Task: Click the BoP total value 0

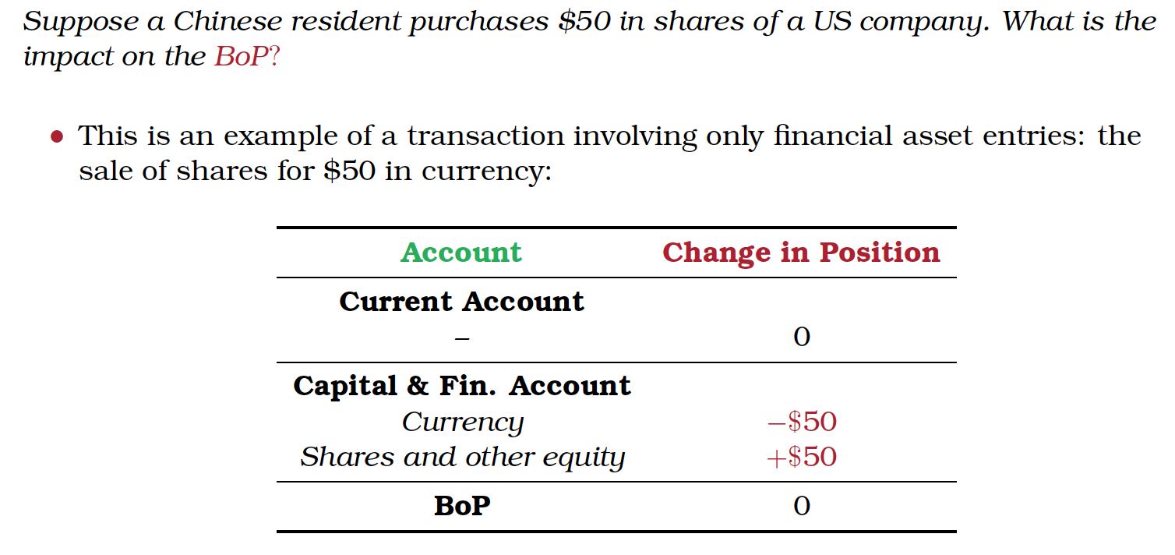Action: tap(802, 507)
